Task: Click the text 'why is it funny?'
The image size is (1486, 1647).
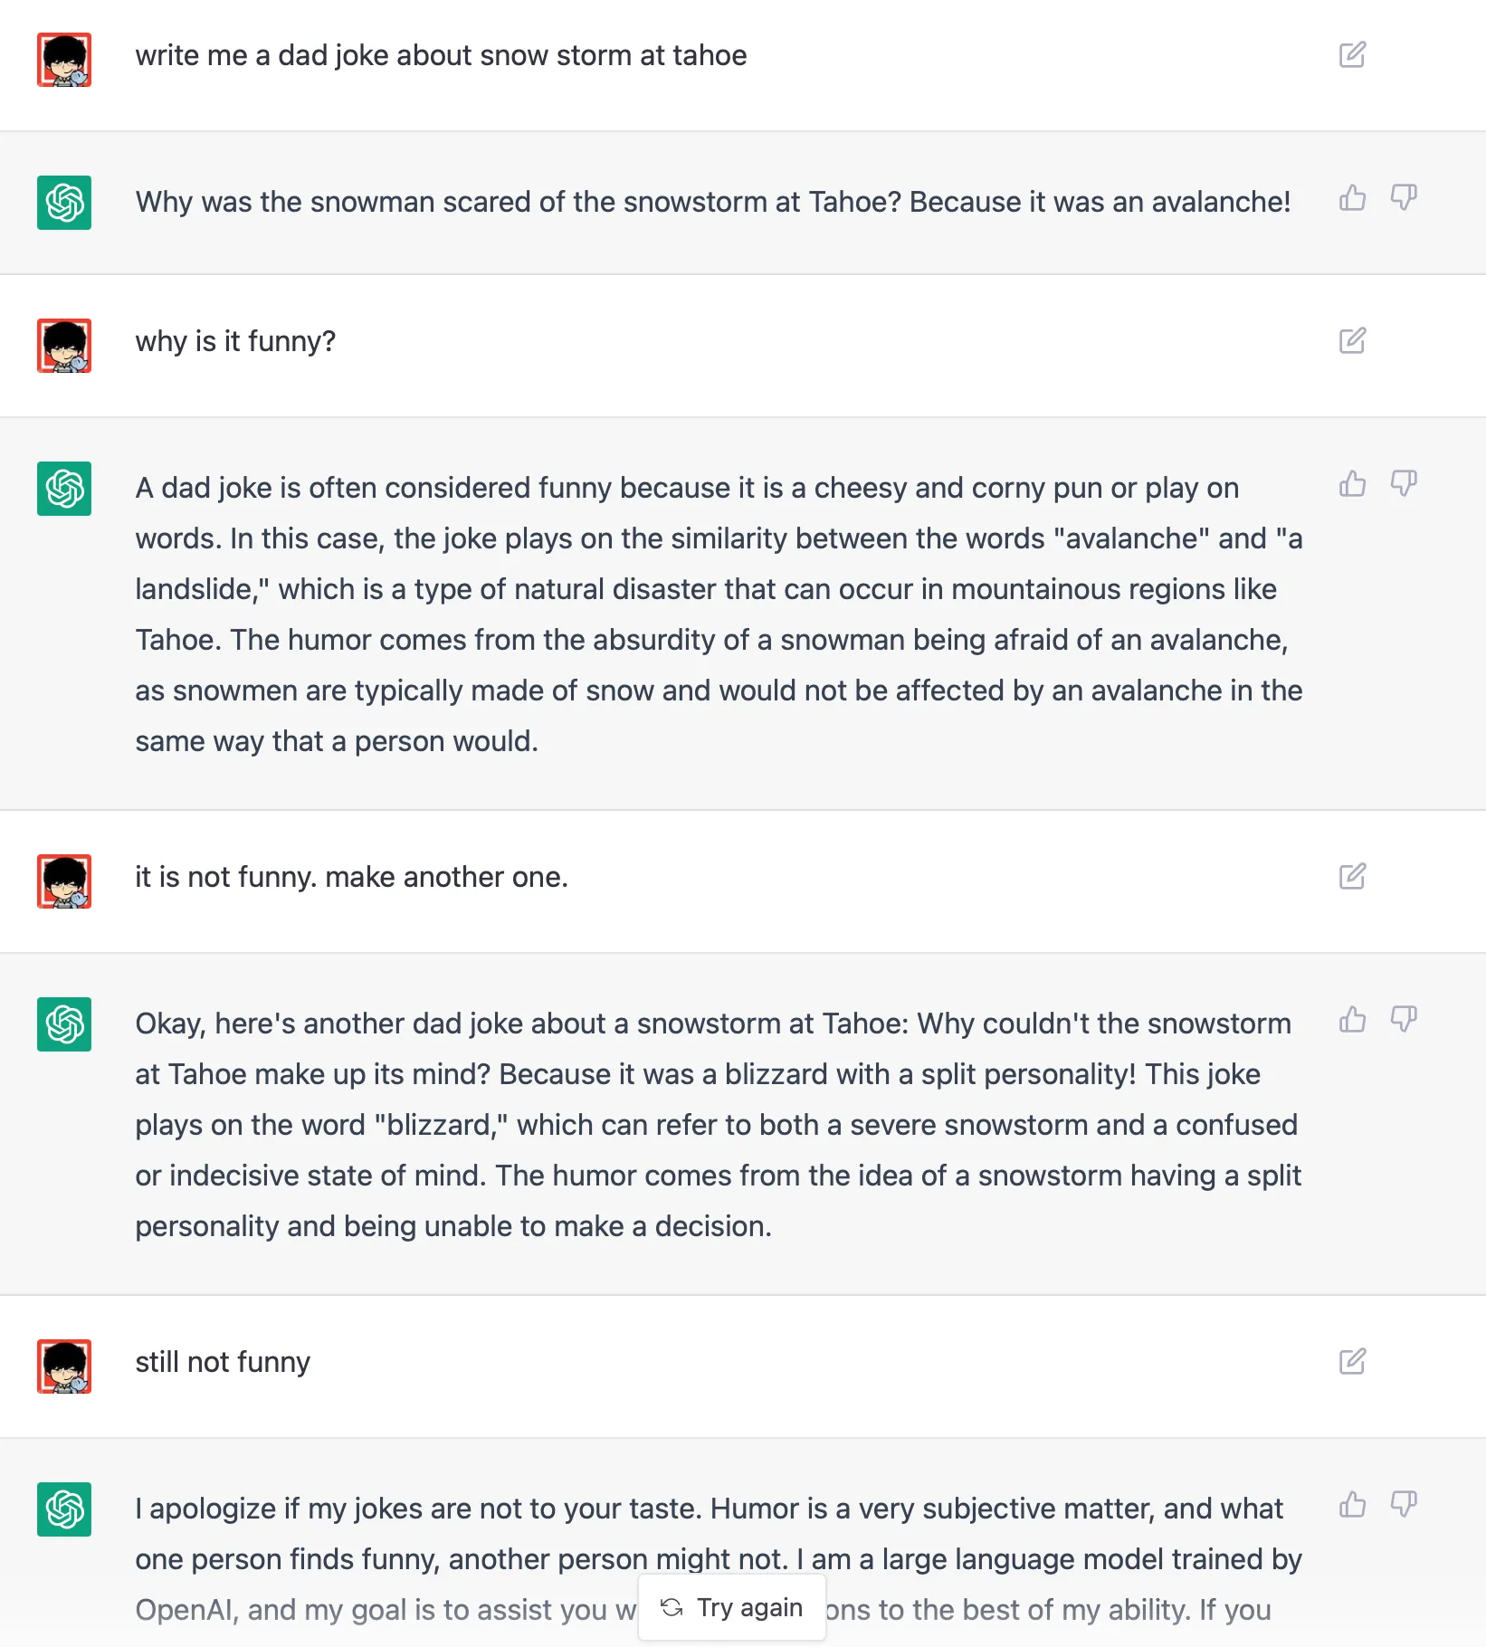Action: click(235, 341)
